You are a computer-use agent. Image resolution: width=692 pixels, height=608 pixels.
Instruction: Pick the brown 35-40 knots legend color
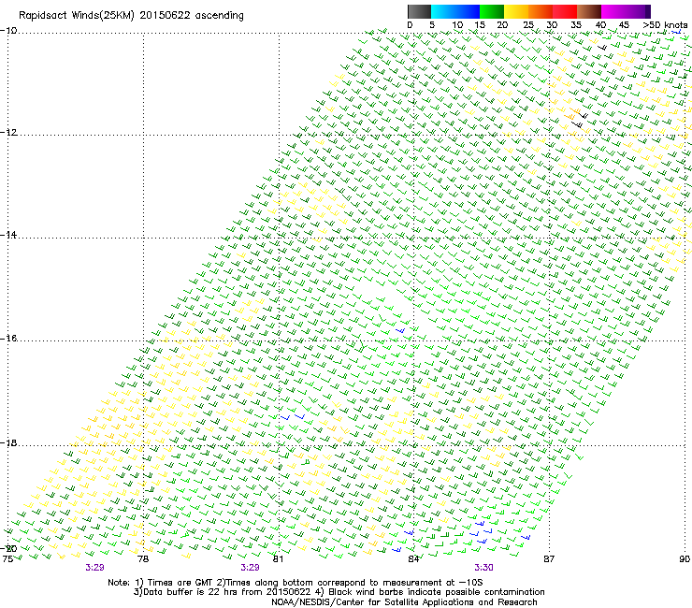click(x=589, y=11)
